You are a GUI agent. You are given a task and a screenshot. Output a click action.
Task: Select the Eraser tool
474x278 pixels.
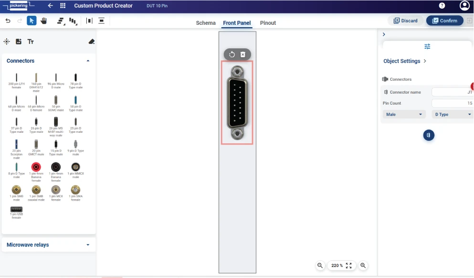[x=92, y=42]
